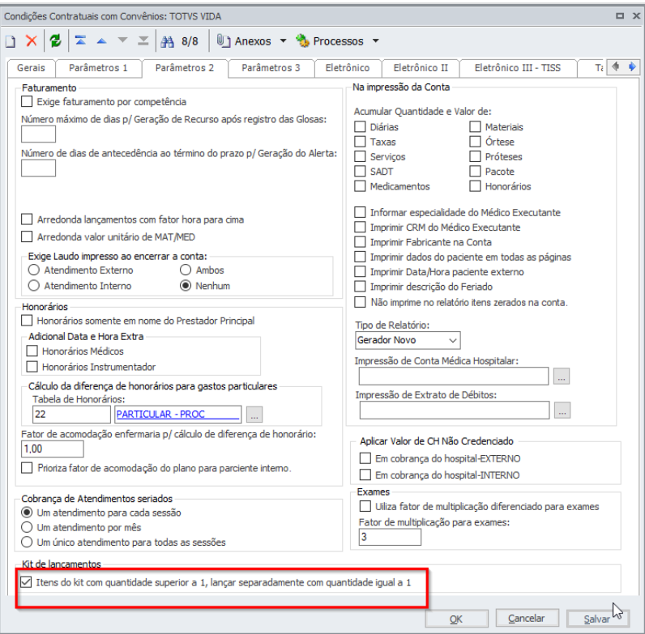
Task: Open the Eletrônico tab
Action: point(348,68)
